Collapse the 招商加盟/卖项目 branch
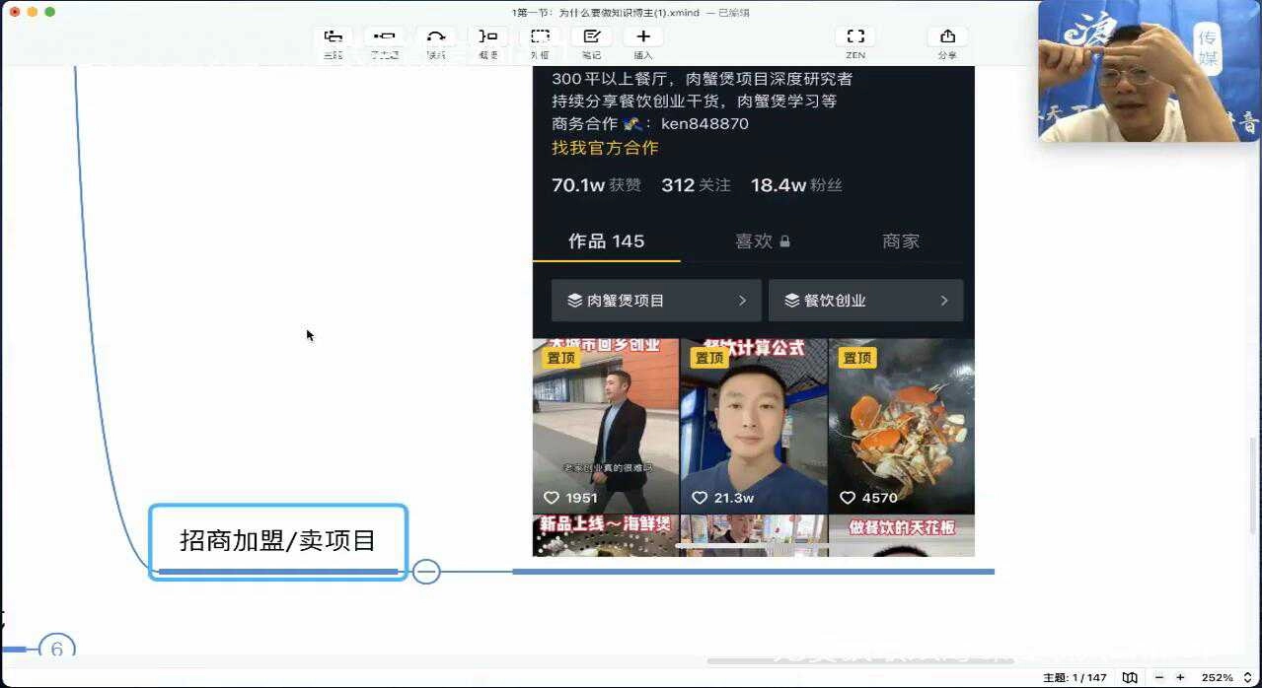 click(425, 572)
